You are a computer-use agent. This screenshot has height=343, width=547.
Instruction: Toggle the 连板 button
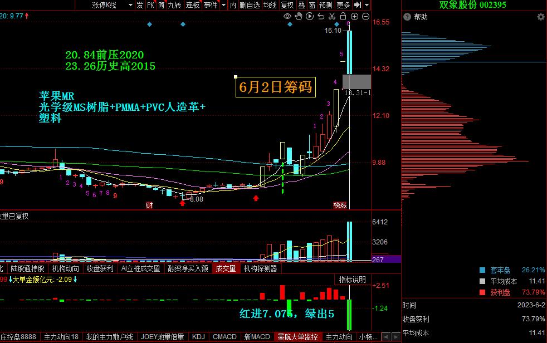pyautogui.click(x=193, y=5)
